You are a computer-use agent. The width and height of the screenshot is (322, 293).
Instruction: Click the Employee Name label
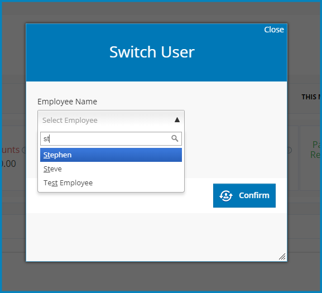(67, 102)
